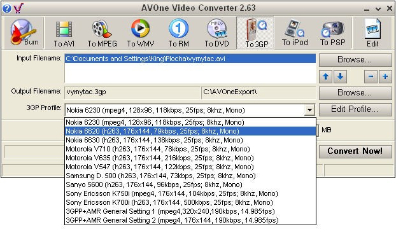Screen dimensions: 396x229
Task: Select the Nokia 6630 profile entry
Action: coord(190,140)
